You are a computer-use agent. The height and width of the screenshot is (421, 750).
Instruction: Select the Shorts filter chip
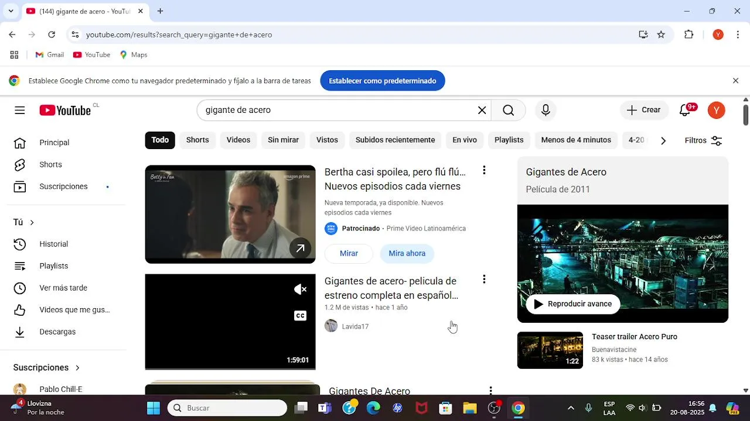pyautogui.click(x=197, y=140)
